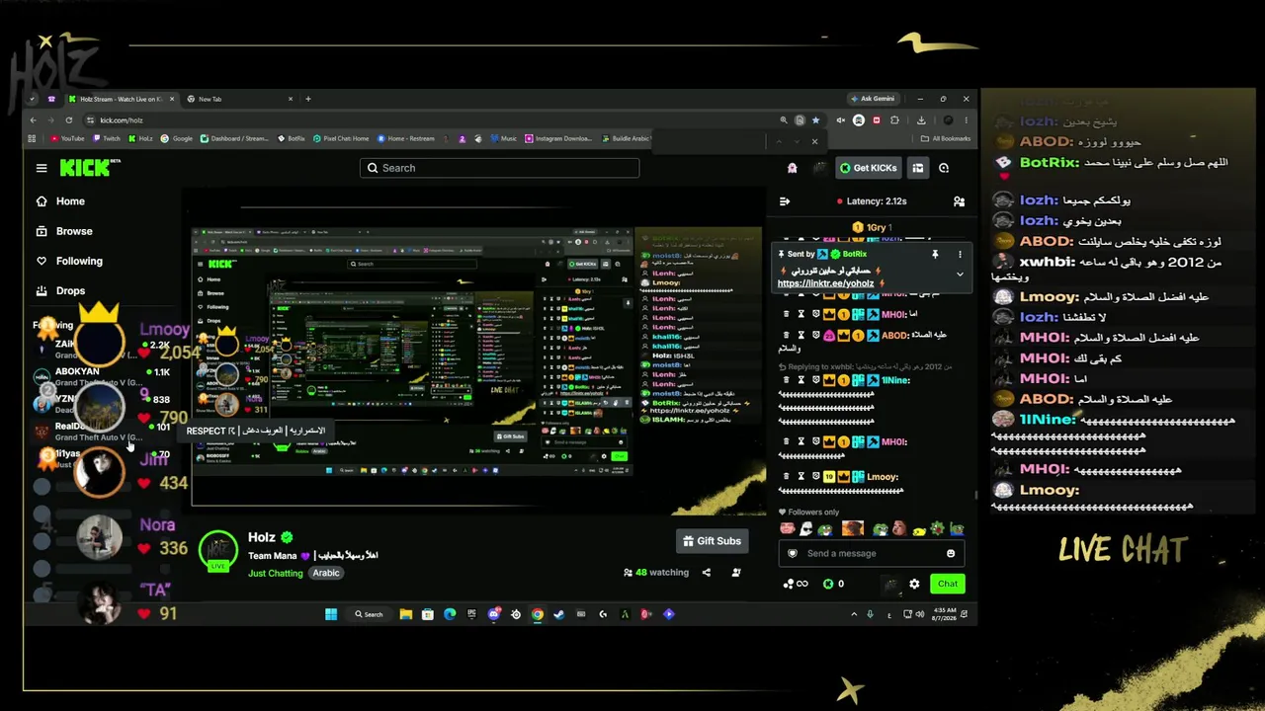
Task: Share the stream via share icon
Action: pos(706,573)
